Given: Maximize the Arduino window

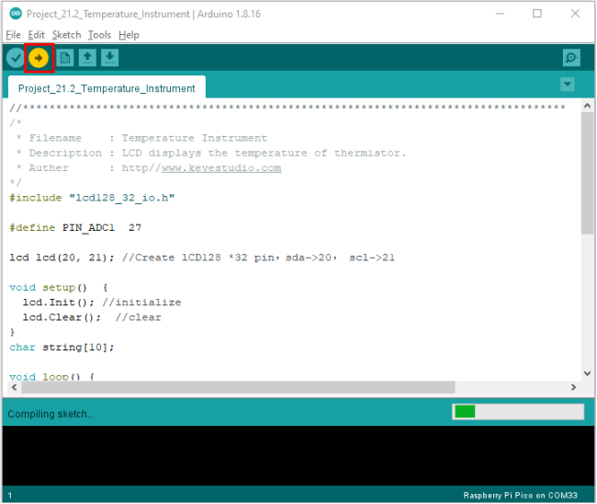Looking at the screenshot, I should pos(537,14).
